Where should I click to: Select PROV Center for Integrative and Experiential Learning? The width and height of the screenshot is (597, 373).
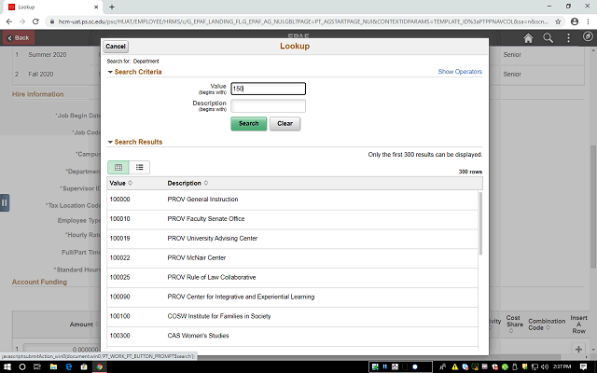pyautogui.click(x=292, y=297)
